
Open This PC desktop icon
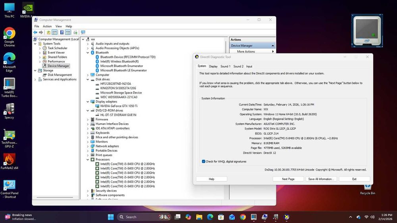(x=9, y=10)
